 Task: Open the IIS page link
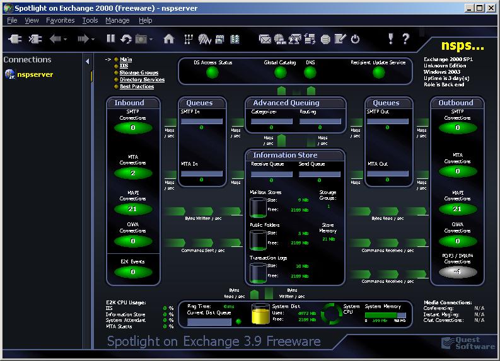point(124,66)
